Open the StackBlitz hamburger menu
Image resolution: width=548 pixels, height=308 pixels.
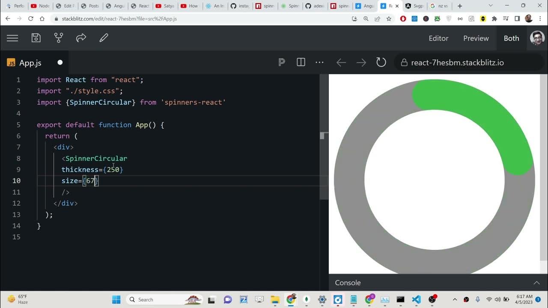pyautogui.click(x=12, y=38)
